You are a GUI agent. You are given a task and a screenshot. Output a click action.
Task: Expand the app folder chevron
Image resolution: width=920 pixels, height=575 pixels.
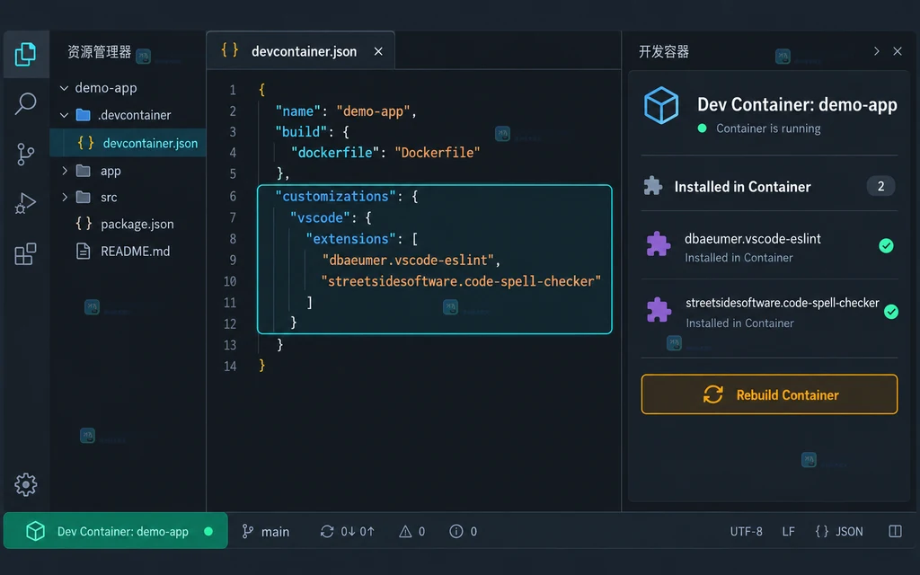65,171
